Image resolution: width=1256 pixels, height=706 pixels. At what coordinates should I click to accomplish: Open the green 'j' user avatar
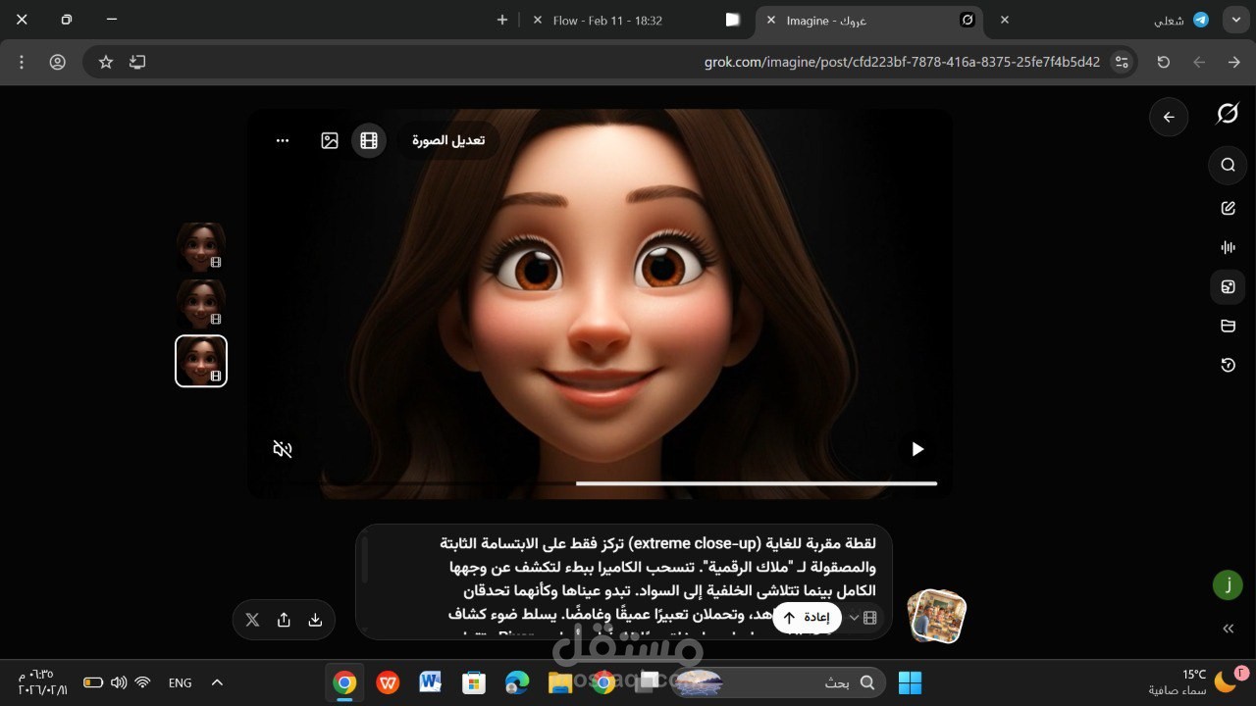click(x=1228, y=585)
